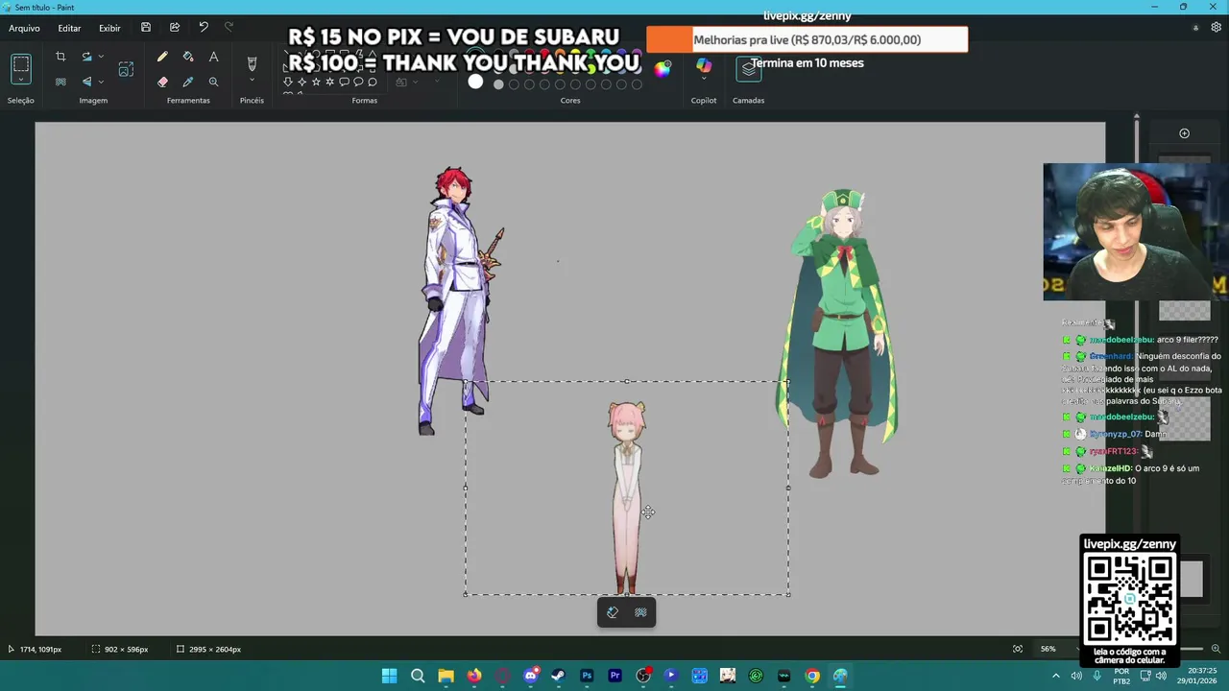Open Windows Search from taskbar

(418, 676)
